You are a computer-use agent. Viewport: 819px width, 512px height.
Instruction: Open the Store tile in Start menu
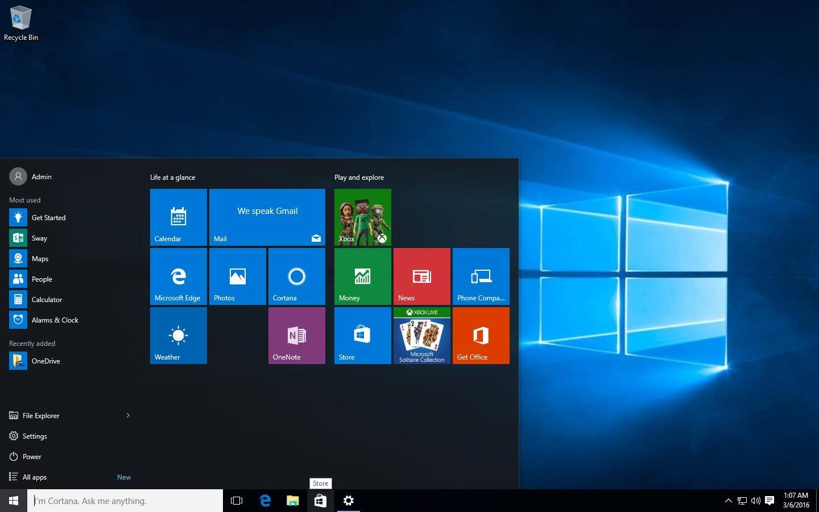click(x=363, y=336)
